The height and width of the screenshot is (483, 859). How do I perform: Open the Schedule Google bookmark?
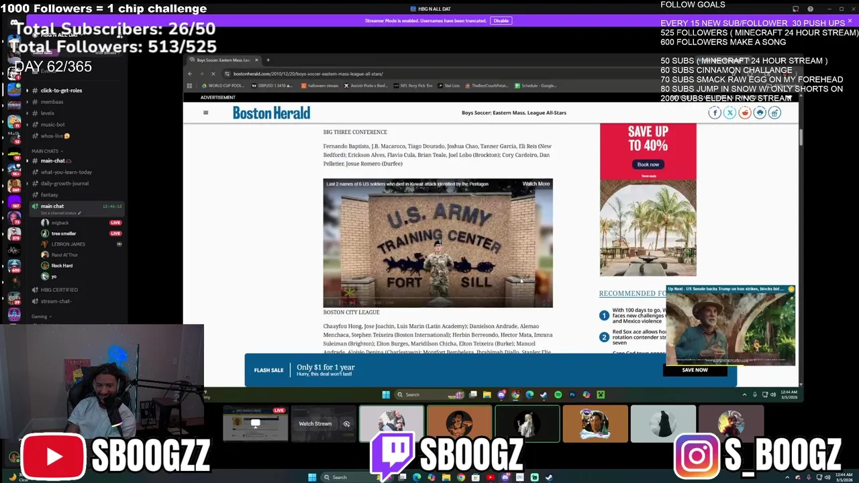point(536,86)
